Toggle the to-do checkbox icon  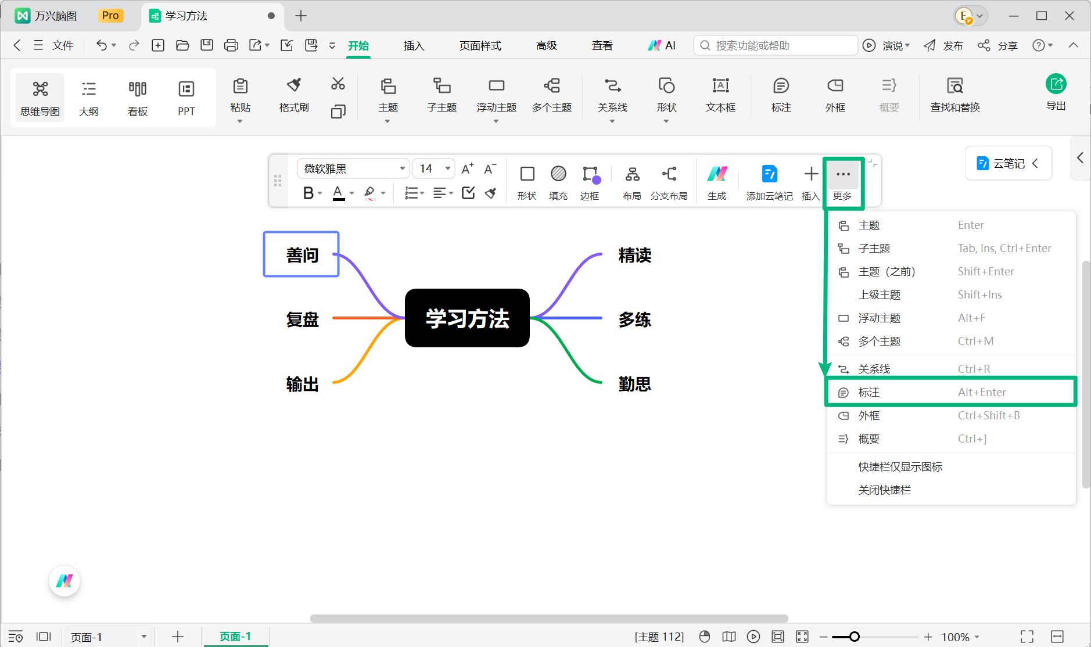coord(468,193)
